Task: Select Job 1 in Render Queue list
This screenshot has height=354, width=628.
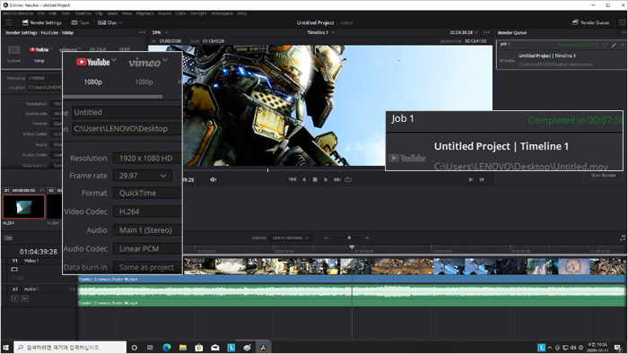Action: point(561,55)
